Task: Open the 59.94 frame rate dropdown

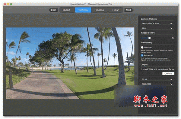Action: point(157,79)
